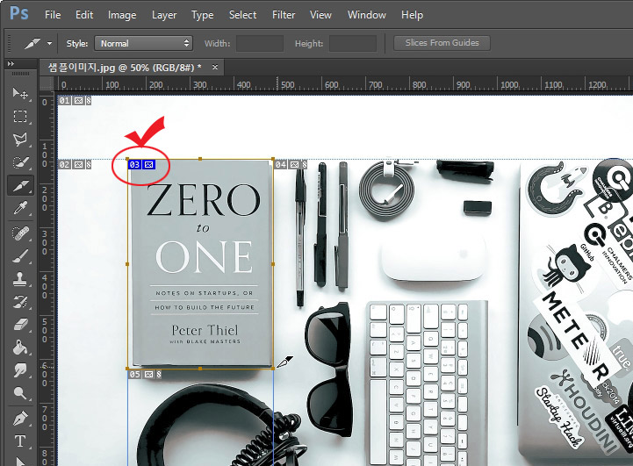Expand the toolbox panel double arrows
633x466 pixels.
11,64
